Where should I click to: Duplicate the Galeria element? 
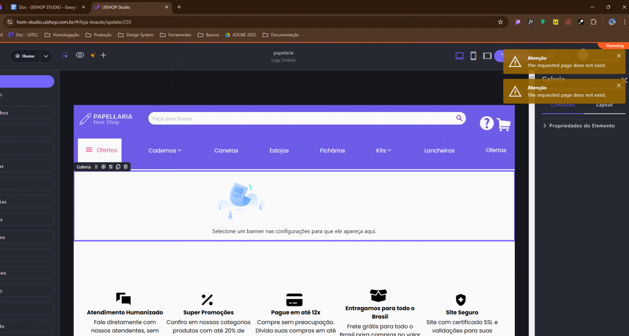118,167
